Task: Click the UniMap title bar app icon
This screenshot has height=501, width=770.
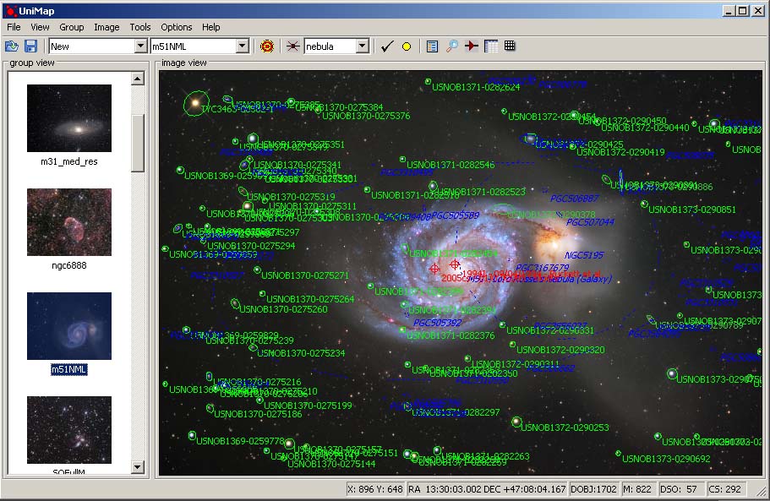Action: [x=11, y=11]
